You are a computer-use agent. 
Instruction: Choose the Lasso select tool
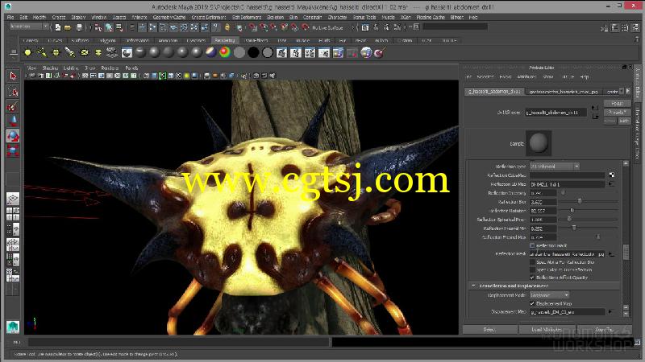click(13, 92)
